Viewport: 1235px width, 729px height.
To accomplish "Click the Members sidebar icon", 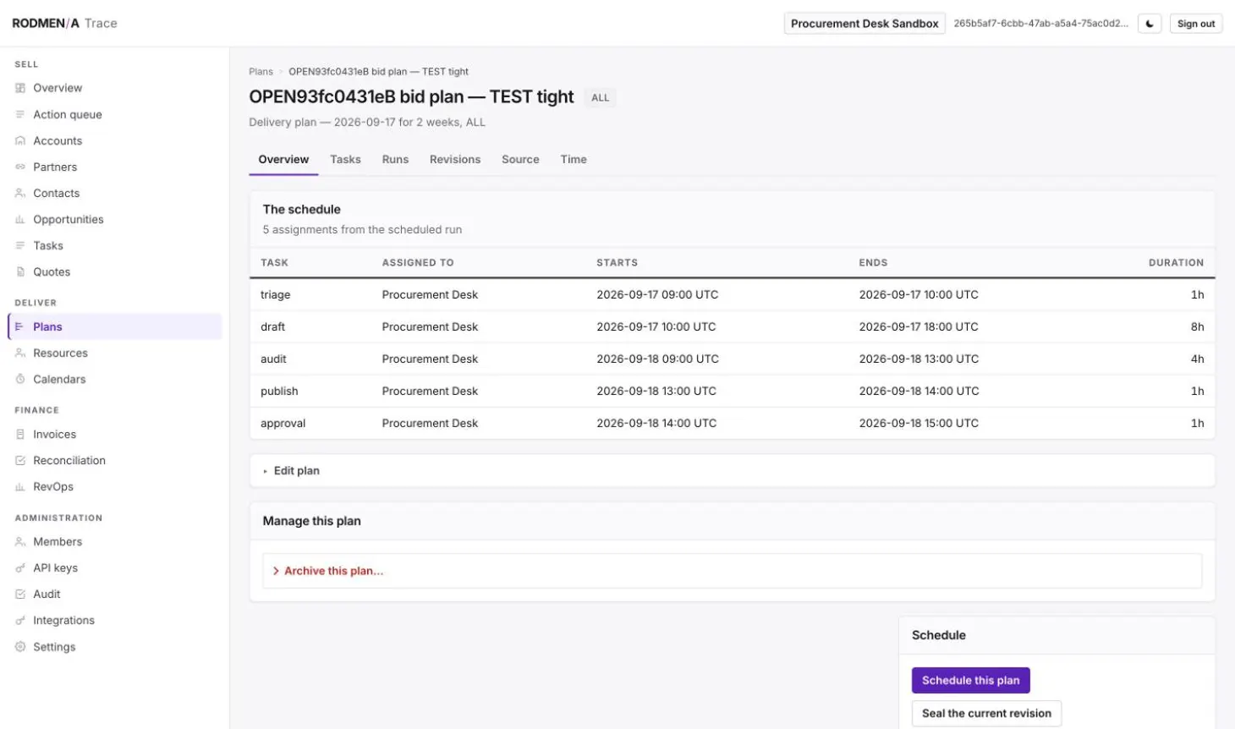I will (20, 541).
